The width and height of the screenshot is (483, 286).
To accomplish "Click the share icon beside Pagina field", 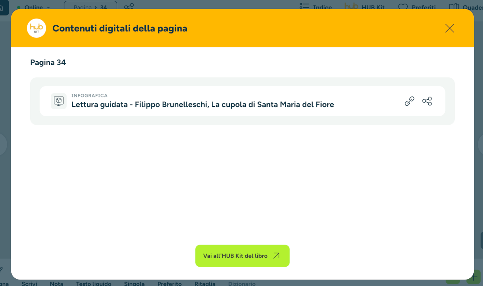I will [129, 7].
